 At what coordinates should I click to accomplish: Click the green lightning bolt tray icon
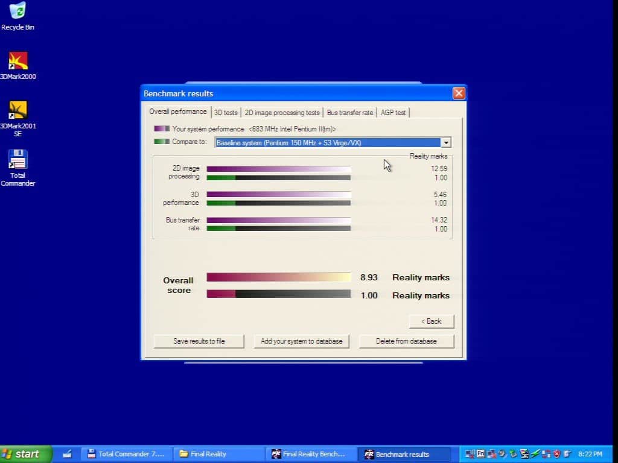click(x=535, y=453)
